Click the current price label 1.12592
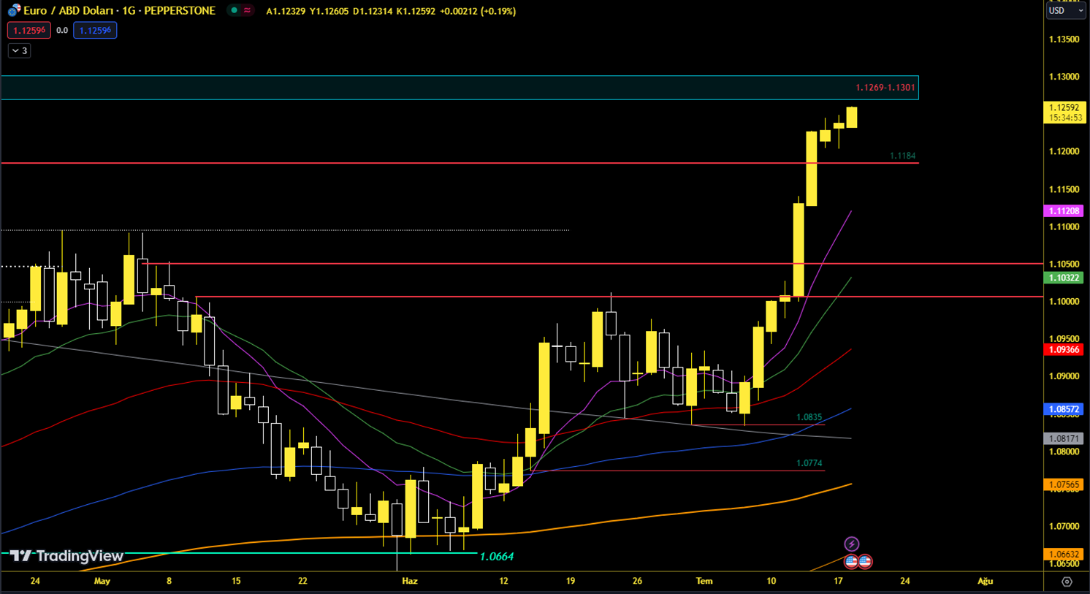The height and width of the screenshot is (594, 1090). (1064, 107)
